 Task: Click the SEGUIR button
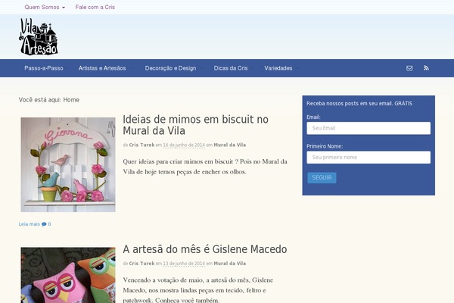pyautogui.click(x=322, y=178)
